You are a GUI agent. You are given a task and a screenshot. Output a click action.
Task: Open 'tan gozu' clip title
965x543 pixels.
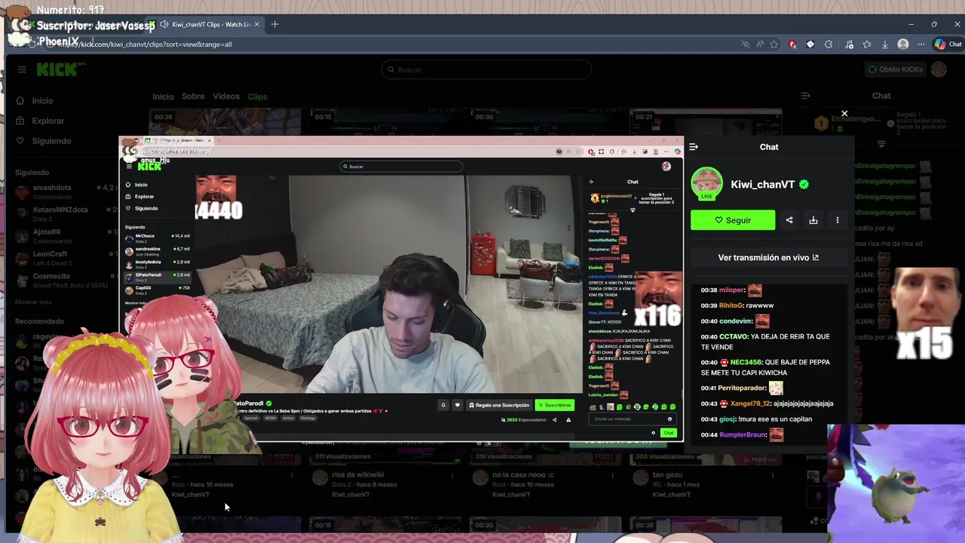[x=667, y=475]
